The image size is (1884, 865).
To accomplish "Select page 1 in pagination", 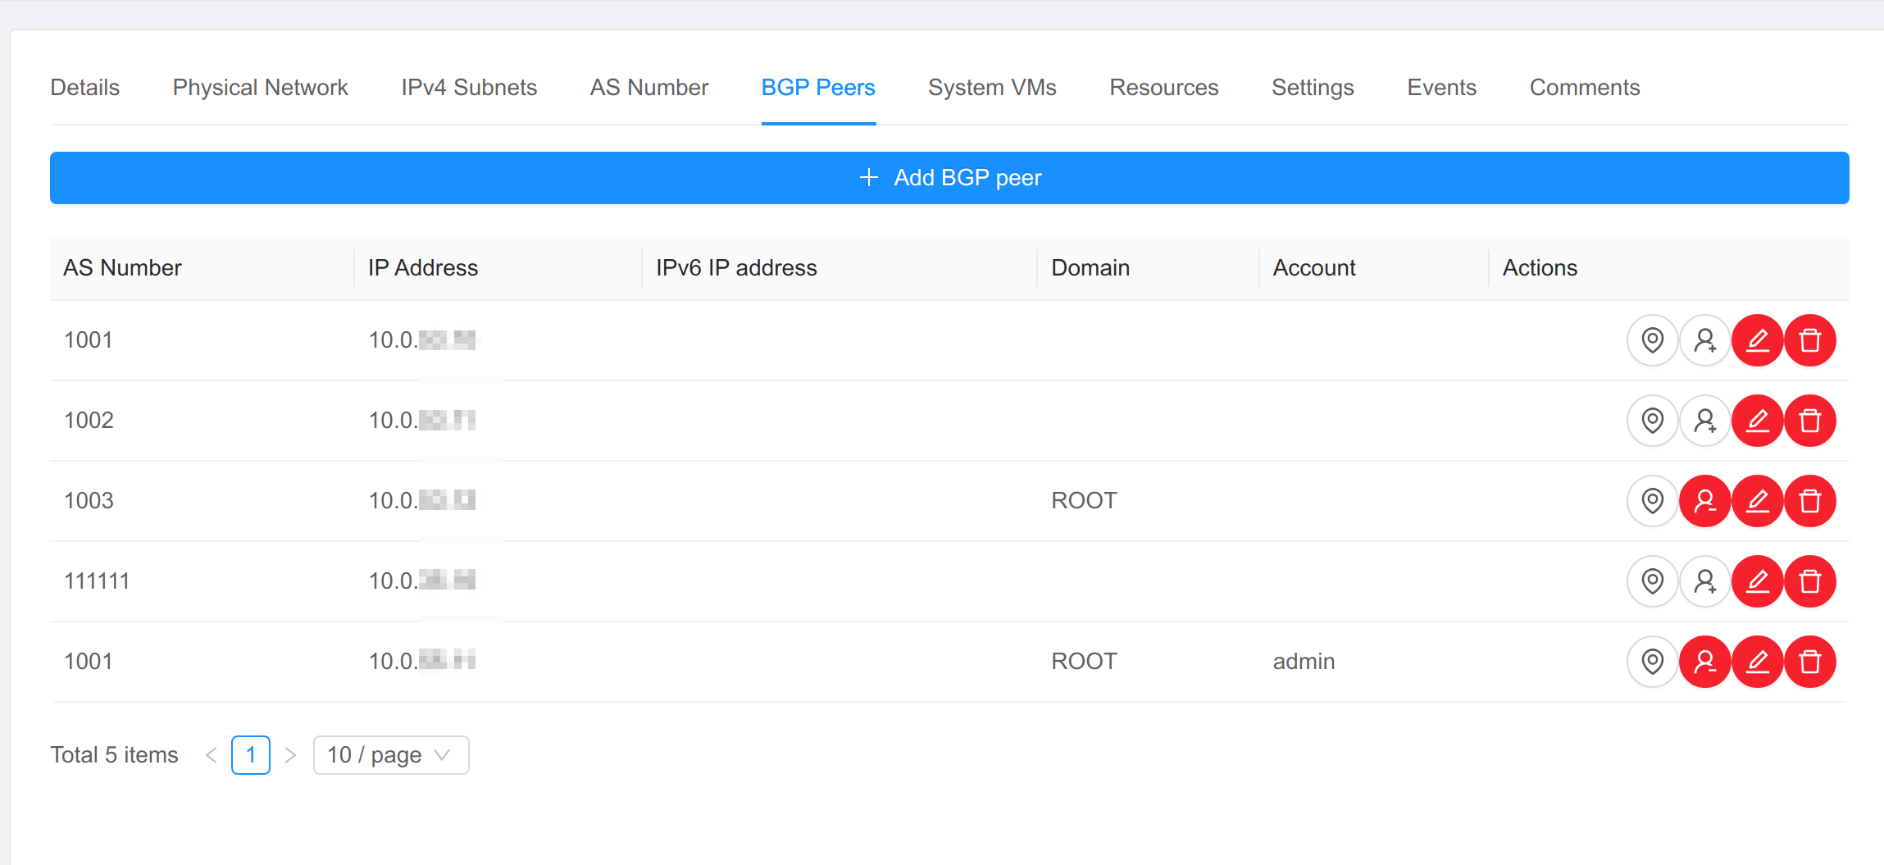I will [250, 754].
